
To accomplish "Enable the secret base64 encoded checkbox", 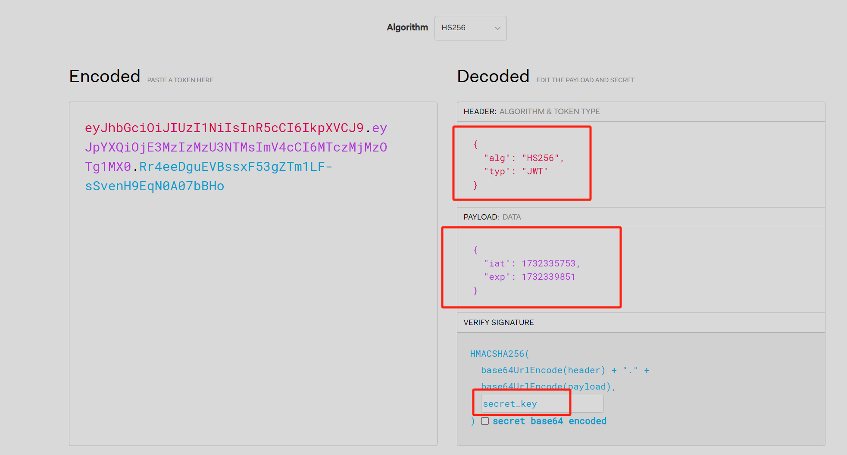I will coord(484,421).
